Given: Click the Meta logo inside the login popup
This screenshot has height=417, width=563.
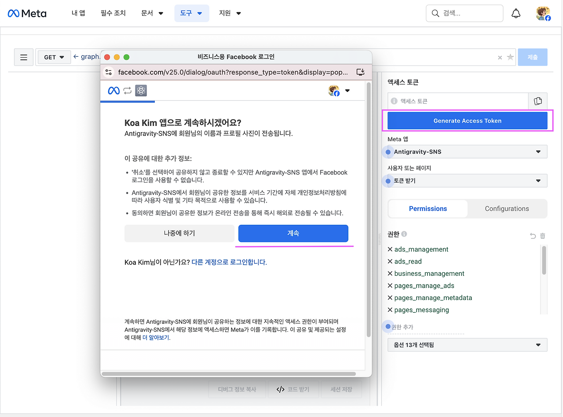Looking at the screenshot, I should [x=114, y=91].
